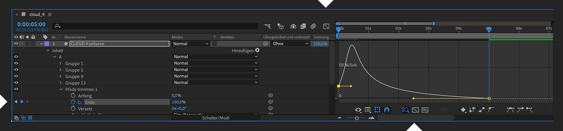The width and height of the screenshot is (563, 131).
Task: Toggle visibility of Gruppe 1
Action: [x=16, y=63]
